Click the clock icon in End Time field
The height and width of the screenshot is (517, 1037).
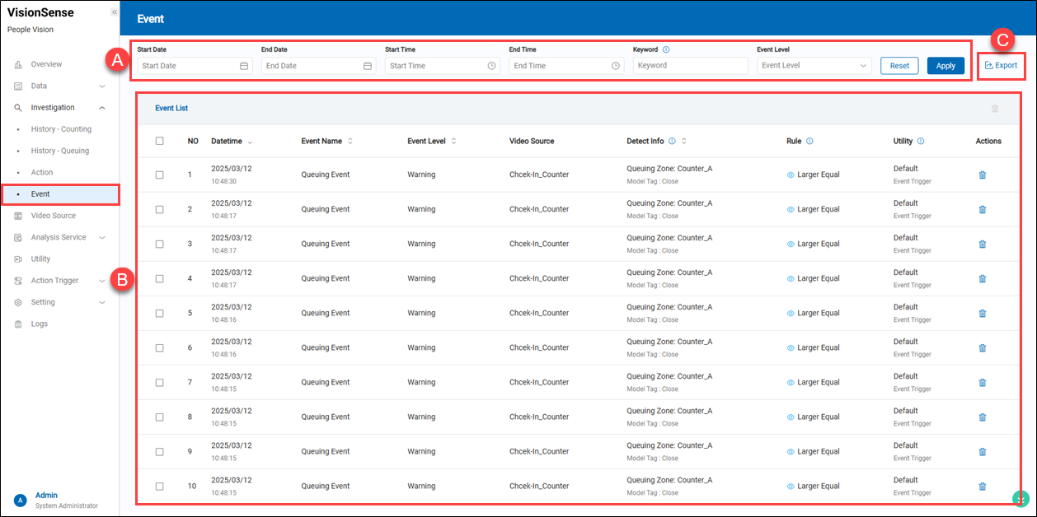(615, 66)
